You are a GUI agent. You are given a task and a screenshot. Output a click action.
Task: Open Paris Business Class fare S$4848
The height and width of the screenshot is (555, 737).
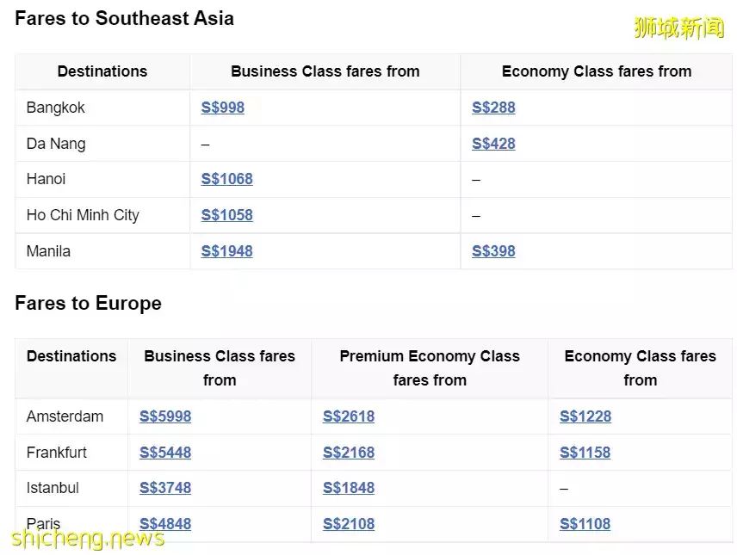point(165,524)
